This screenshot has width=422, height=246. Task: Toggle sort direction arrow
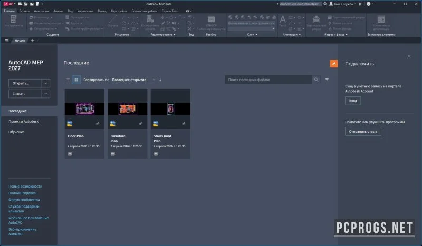point(160,80)
